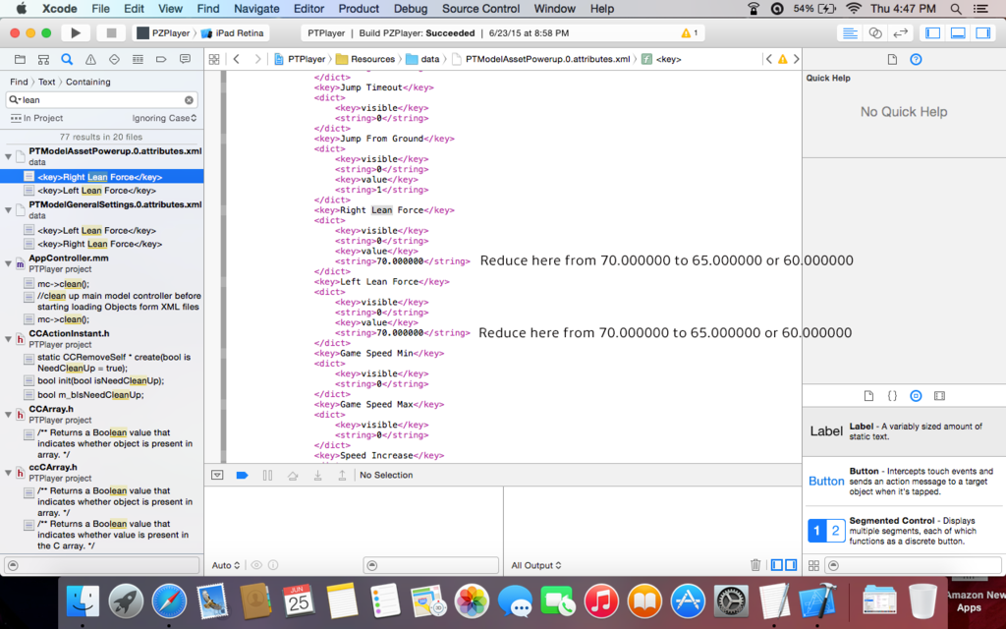Open the All Output dropdown
The height and width of the screenshot is (629, 1006).
click(x=536, y=565)
